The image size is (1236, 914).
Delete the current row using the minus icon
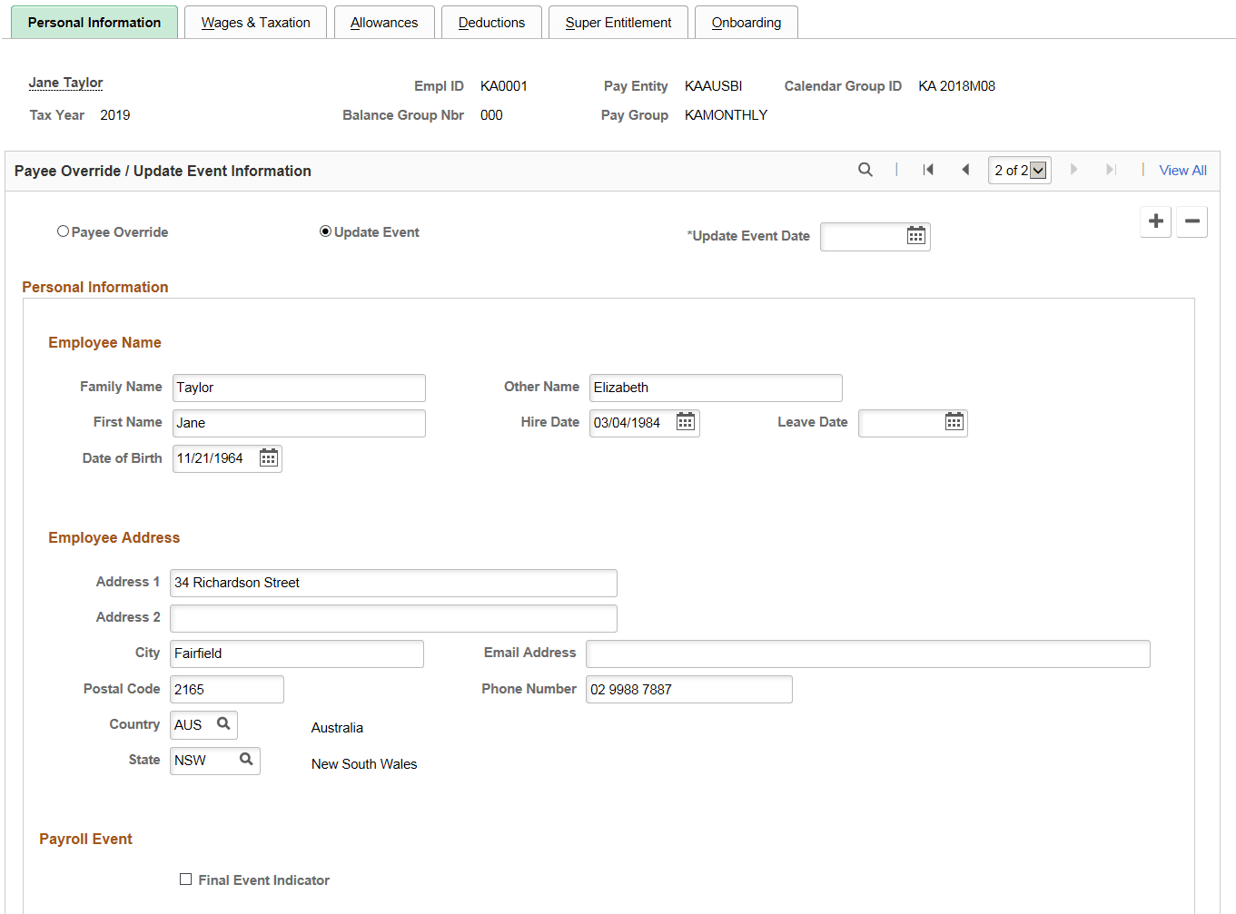[x=1192, y=221]
